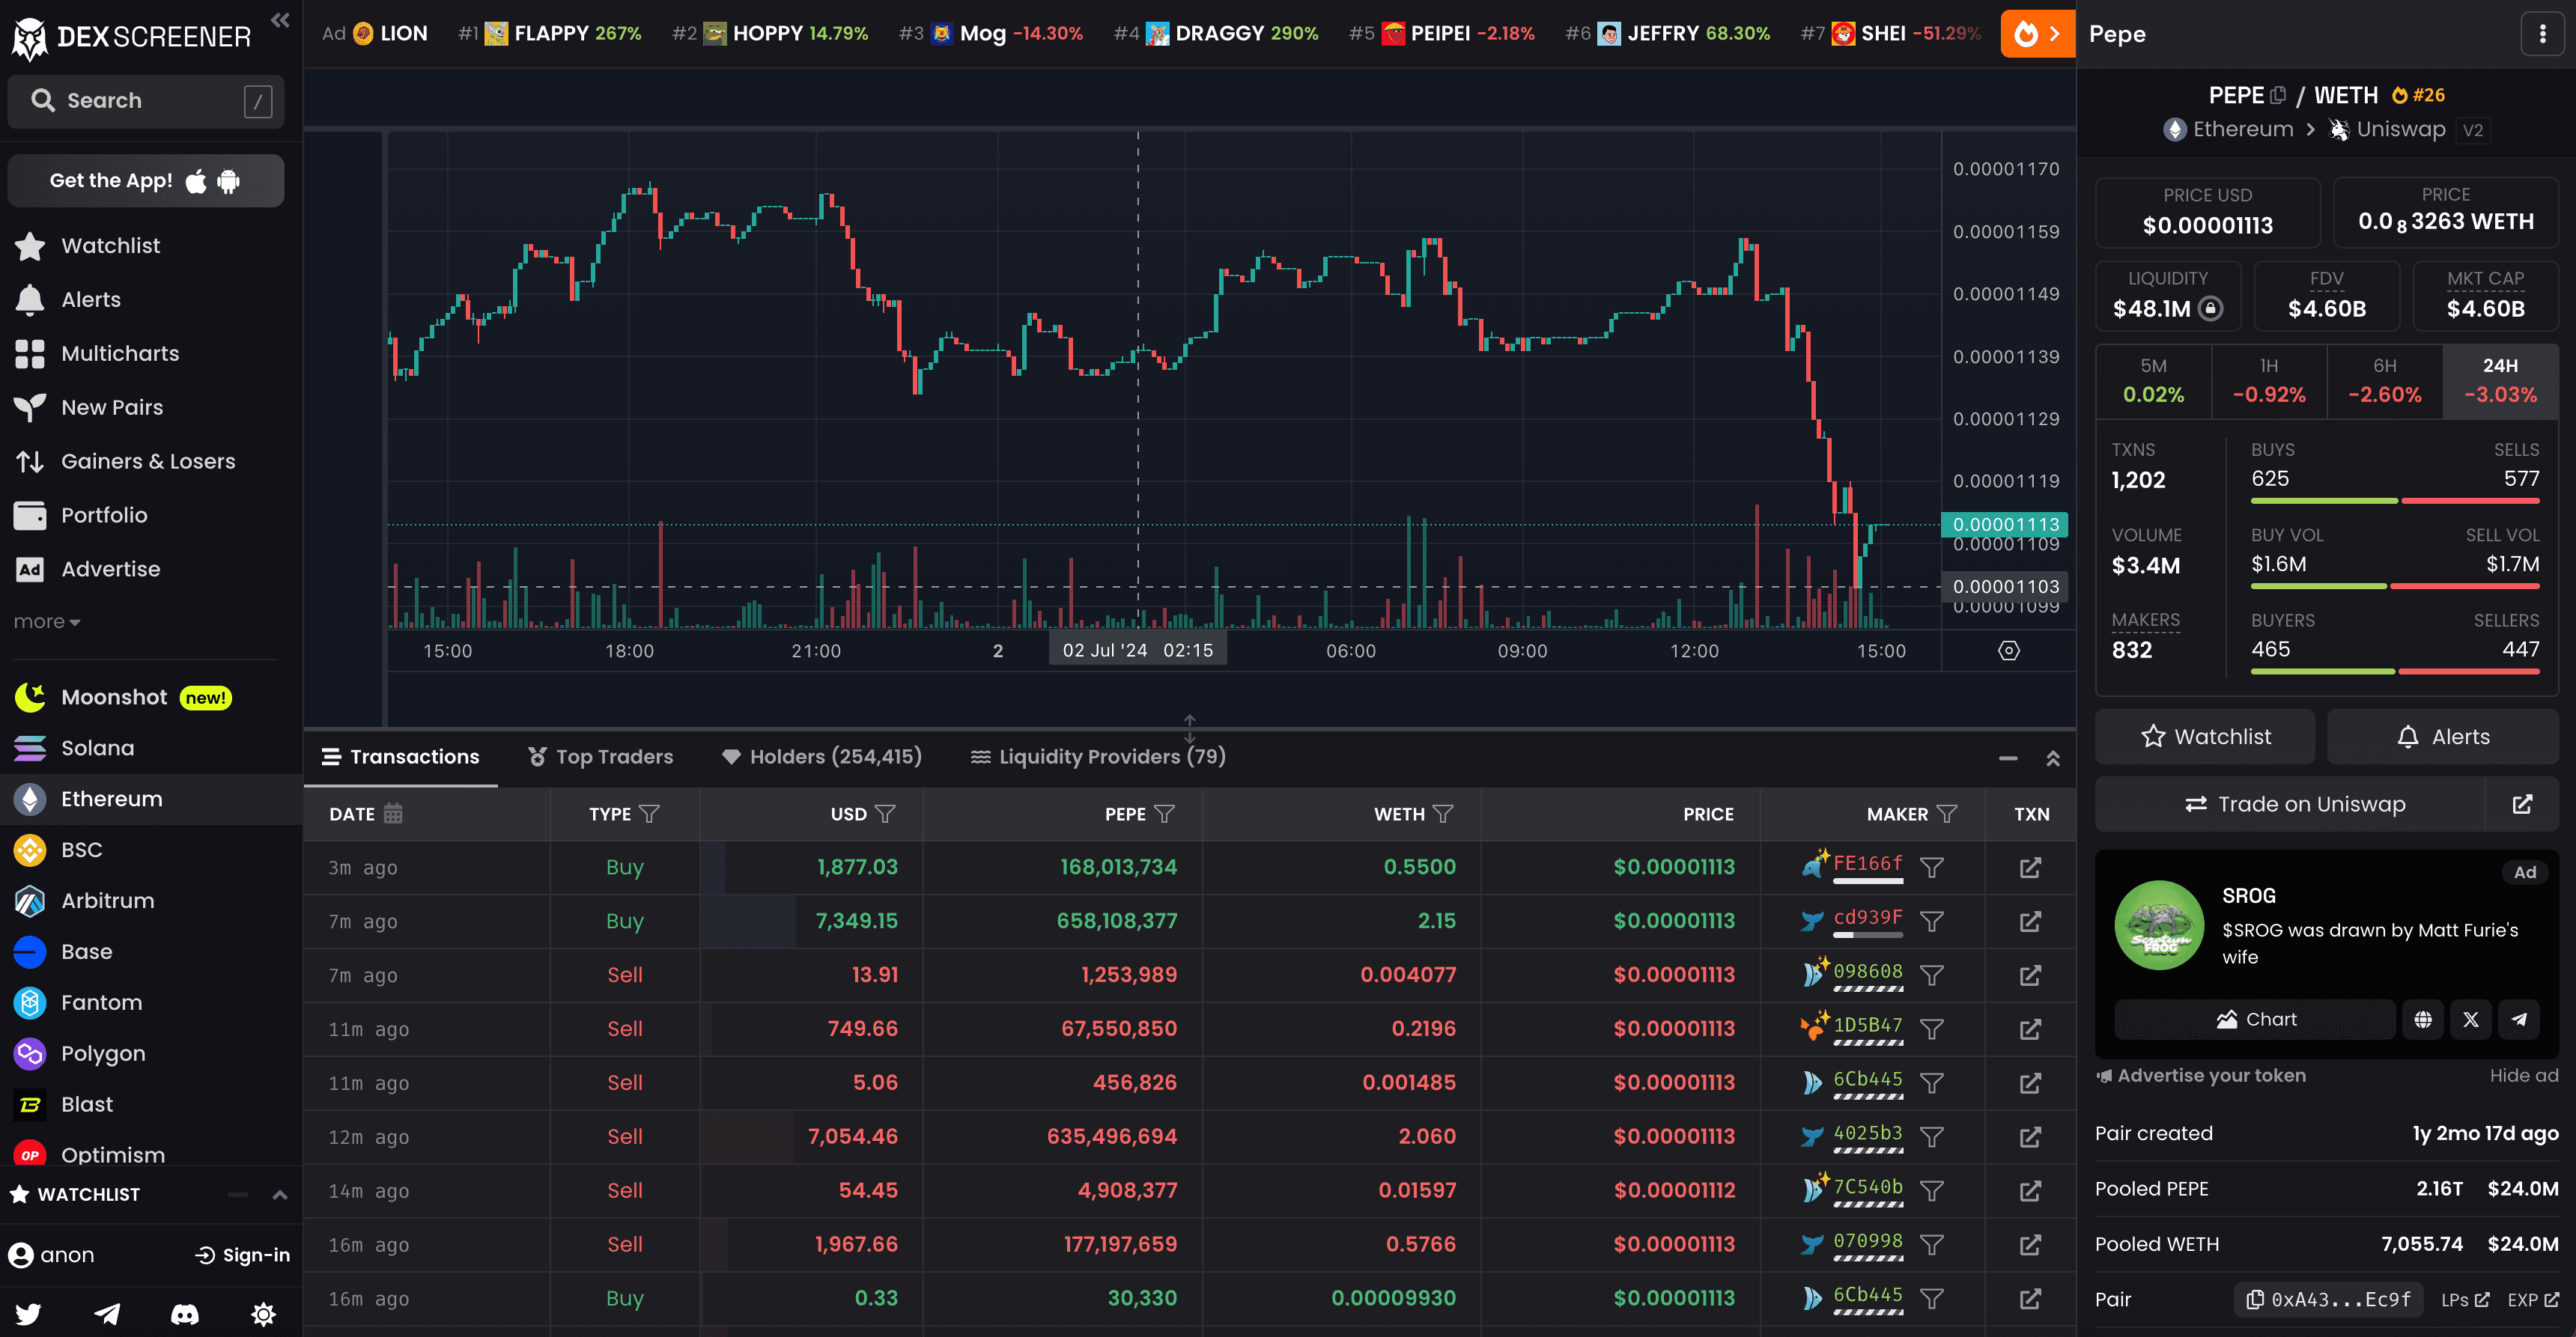The width and height of the screenshot is (2576, 1337).
Task: Open Discord icon in sidebar footer
Action: (x=185, y=1314)
